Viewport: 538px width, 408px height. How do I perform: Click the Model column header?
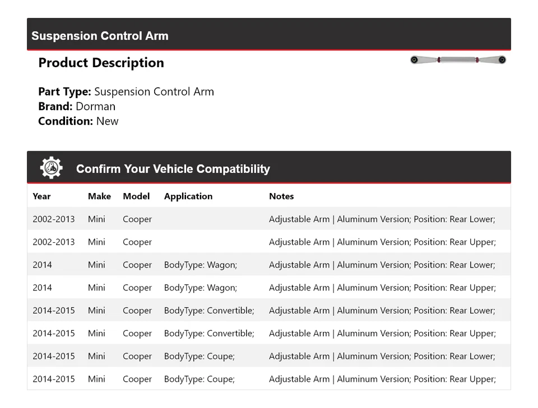[136, 196]
